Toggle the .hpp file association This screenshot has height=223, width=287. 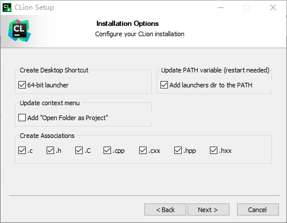(x=178, y=151)
